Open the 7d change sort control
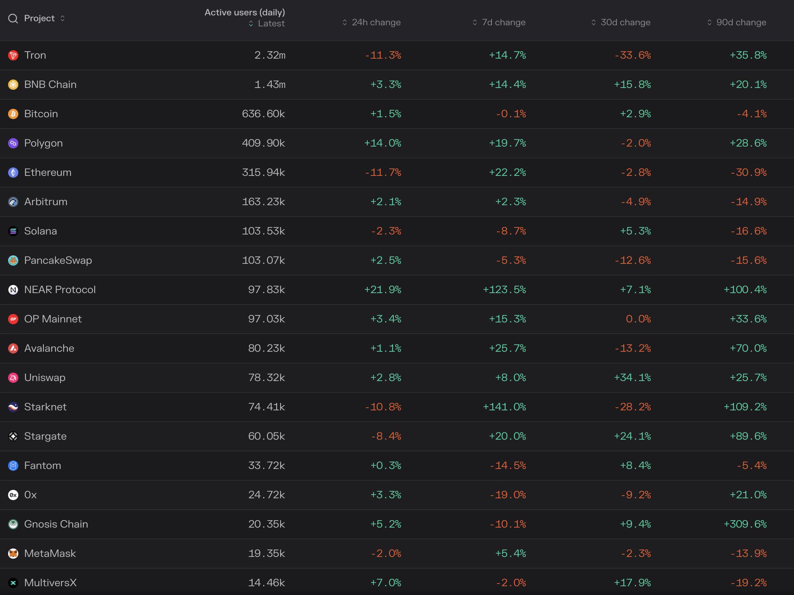The height and width of the screenshot is (595, 794). 474,22
